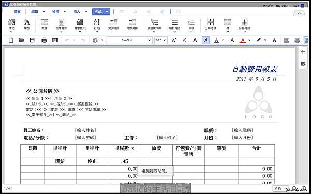Screen dimensions: 311x194
Task: Open the SimSun font name combo box
Action: point(130,40)
